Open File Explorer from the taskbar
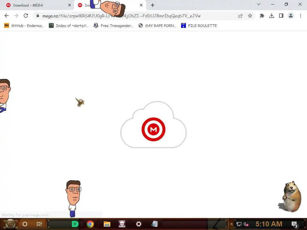Viewport: 307px width, 230px height. coord(107,224)
